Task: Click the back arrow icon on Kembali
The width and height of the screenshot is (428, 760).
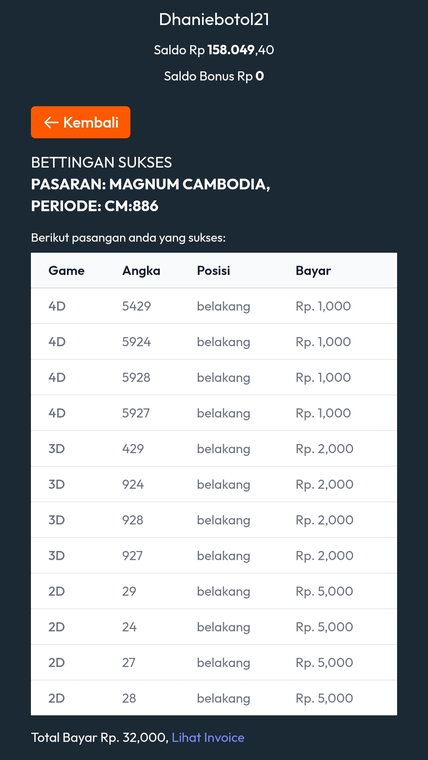Action: (52, 122)
